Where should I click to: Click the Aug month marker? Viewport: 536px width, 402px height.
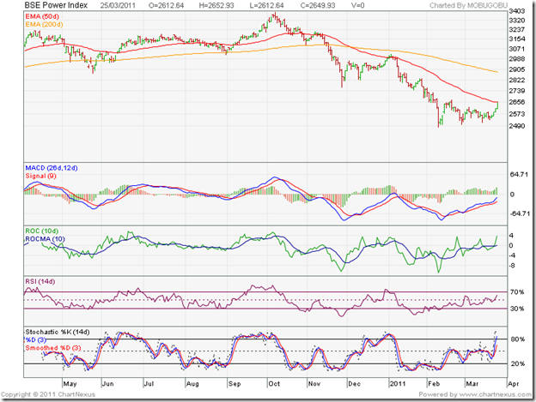pos(192,384)
